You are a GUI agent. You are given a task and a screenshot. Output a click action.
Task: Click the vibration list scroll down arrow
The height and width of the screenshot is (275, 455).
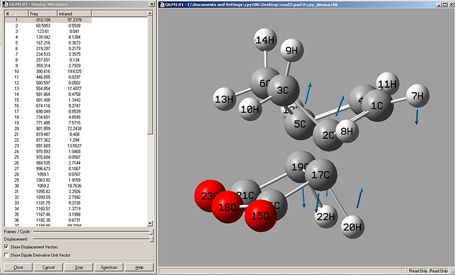coord(150,223)
